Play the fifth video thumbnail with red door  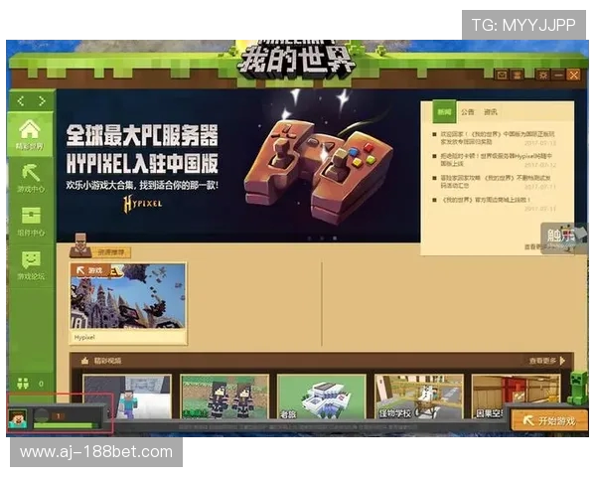[516, 396]
